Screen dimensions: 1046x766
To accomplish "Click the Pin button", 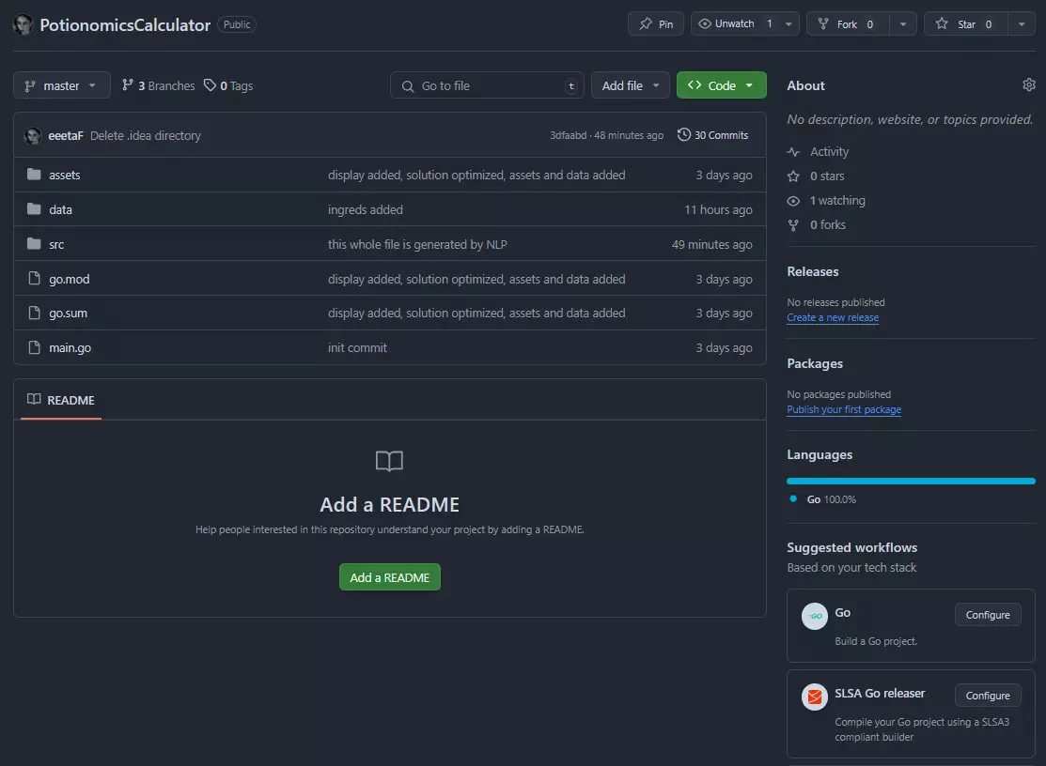I will pos(656,24).
